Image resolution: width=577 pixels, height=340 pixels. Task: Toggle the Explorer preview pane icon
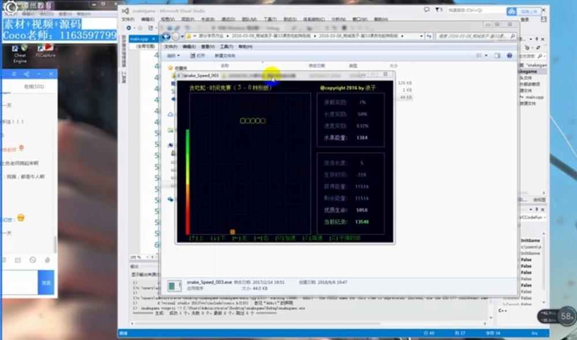497,55
